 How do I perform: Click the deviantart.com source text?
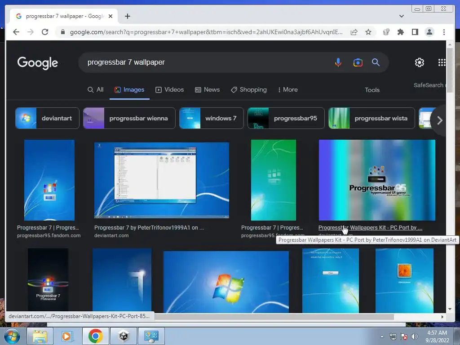(111, 235)
